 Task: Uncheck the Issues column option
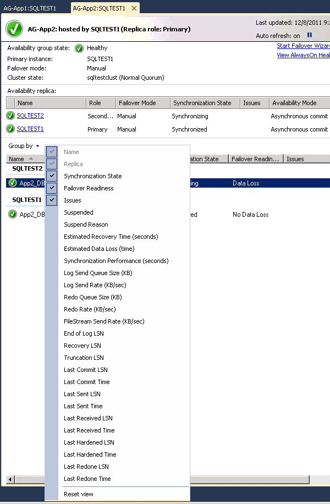click(x=52, y=200)
